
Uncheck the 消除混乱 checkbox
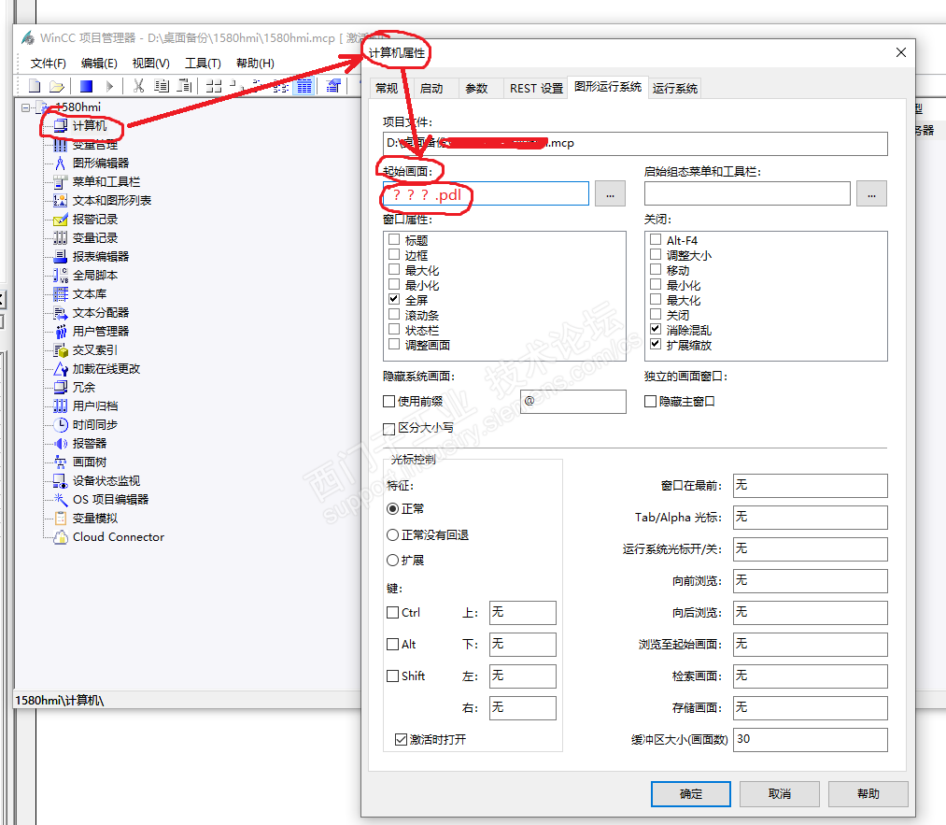click(x=656, y=330)
